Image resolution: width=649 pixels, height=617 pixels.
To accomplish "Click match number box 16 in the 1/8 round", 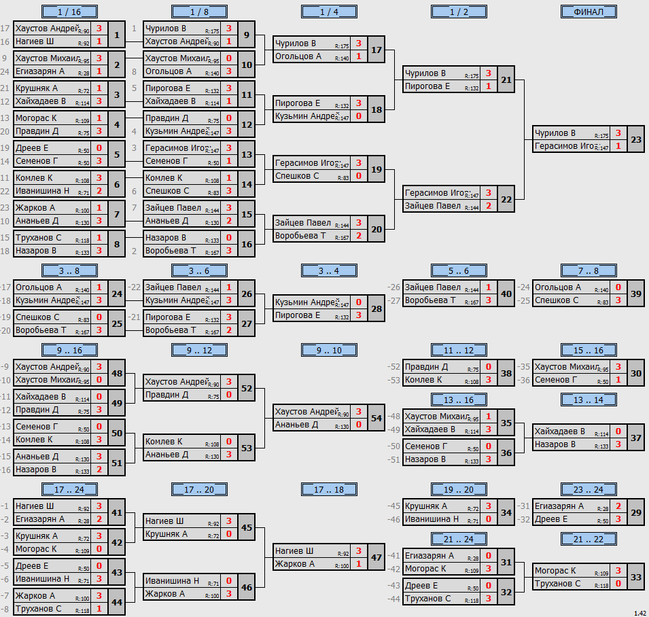I will [246, 244].
